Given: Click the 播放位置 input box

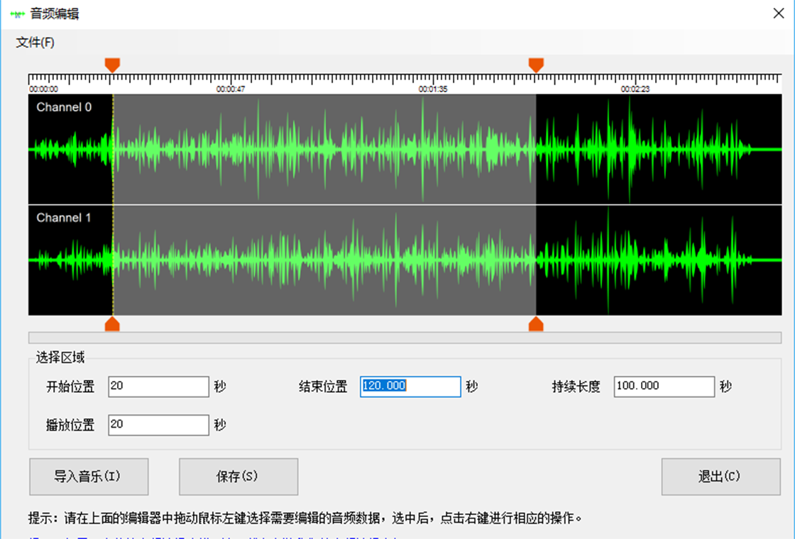Looking at the screenshot, I should (158, 425).
